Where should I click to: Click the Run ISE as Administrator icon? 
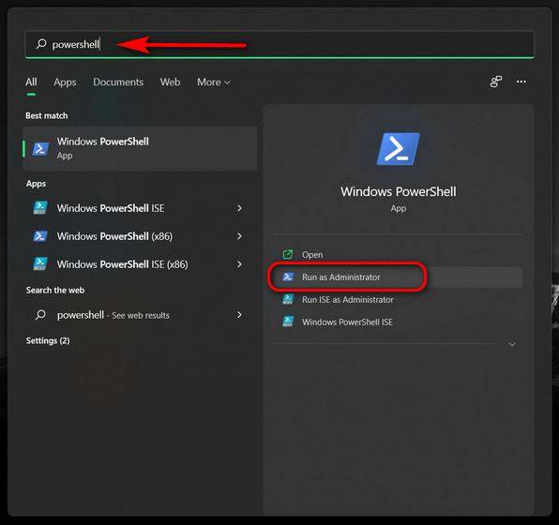click(x=288, y=299)
